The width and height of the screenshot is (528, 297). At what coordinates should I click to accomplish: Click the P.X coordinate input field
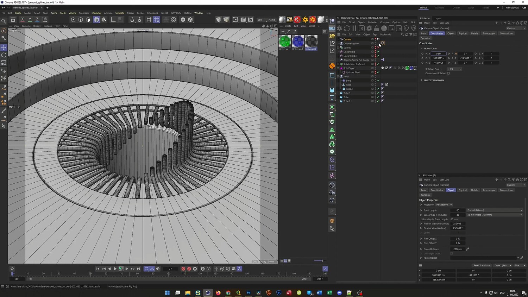click(x=439, y=53)
